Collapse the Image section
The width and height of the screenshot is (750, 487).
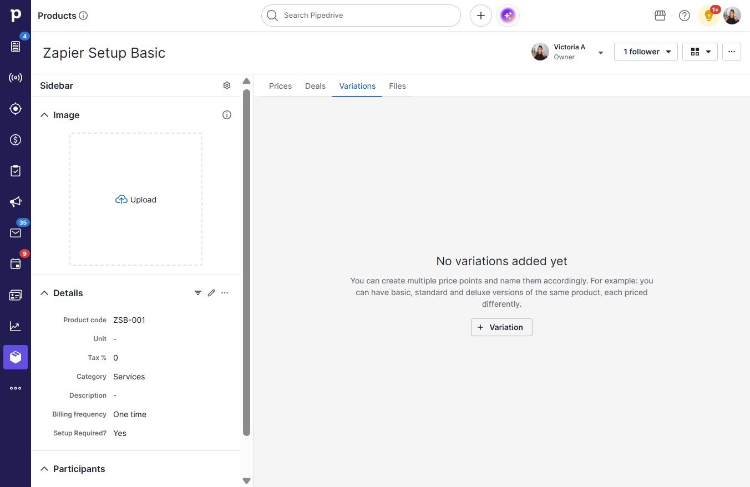44,115
